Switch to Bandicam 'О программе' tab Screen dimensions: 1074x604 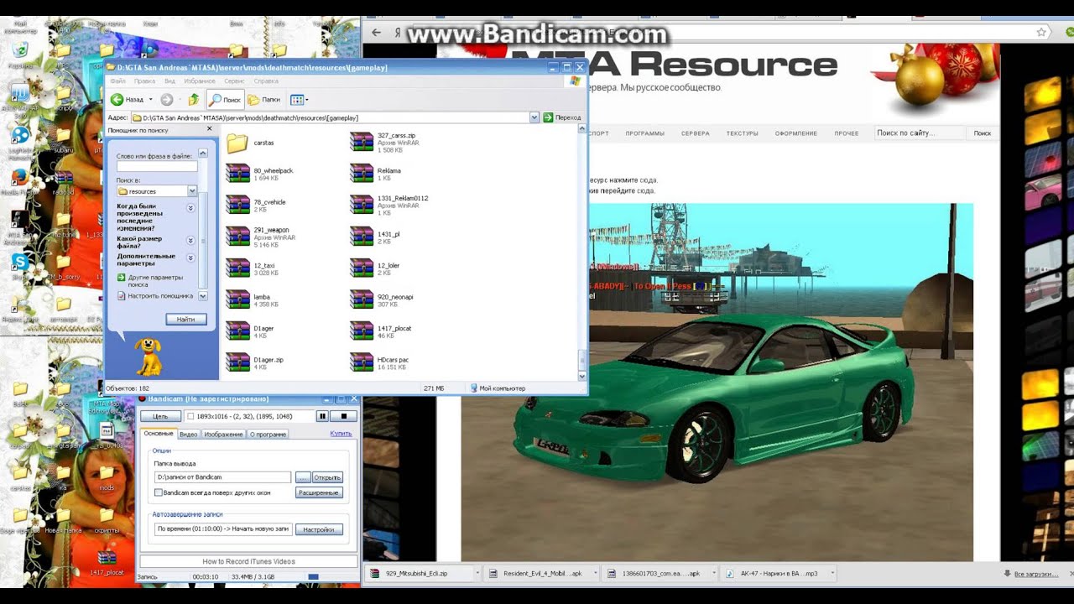point(268,435)
